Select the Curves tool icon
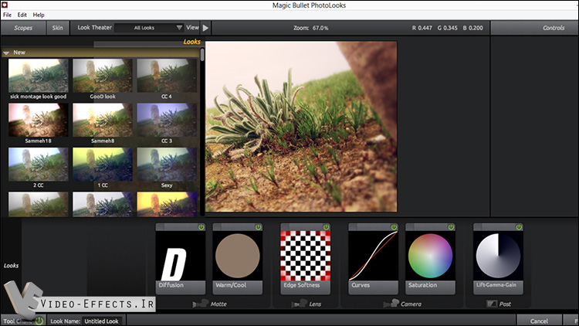This screenshot has width=579, height=326. point(374,256)
